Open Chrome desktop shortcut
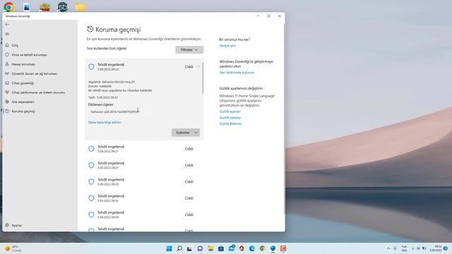 9,6
